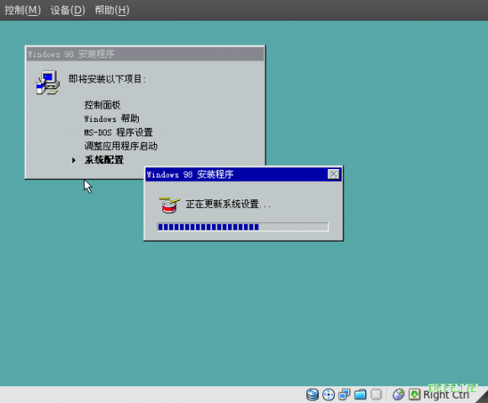Click the Windows 帮助 list item

pos(111,119)
